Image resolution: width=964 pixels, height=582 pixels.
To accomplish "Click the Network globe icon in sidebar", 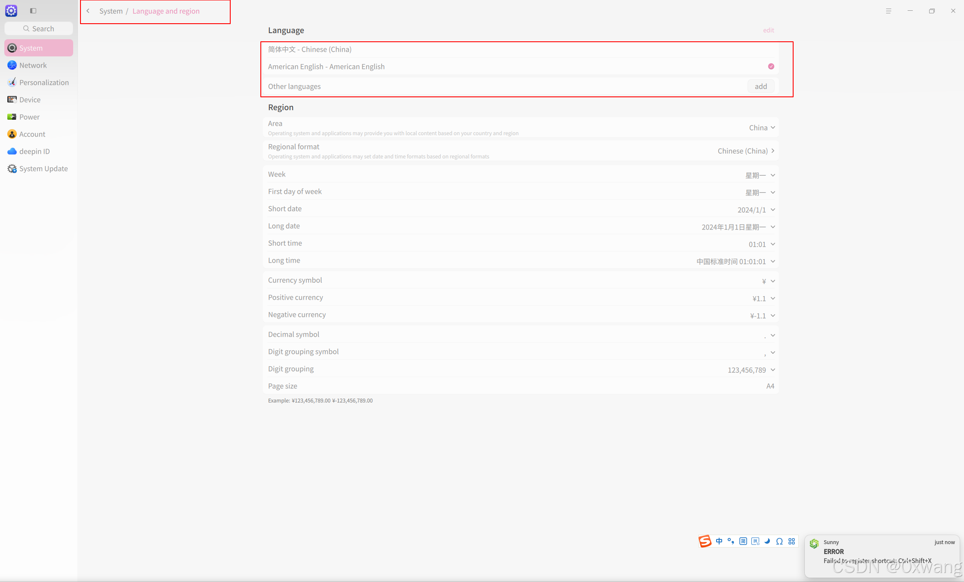I will (x=12, y=65).
